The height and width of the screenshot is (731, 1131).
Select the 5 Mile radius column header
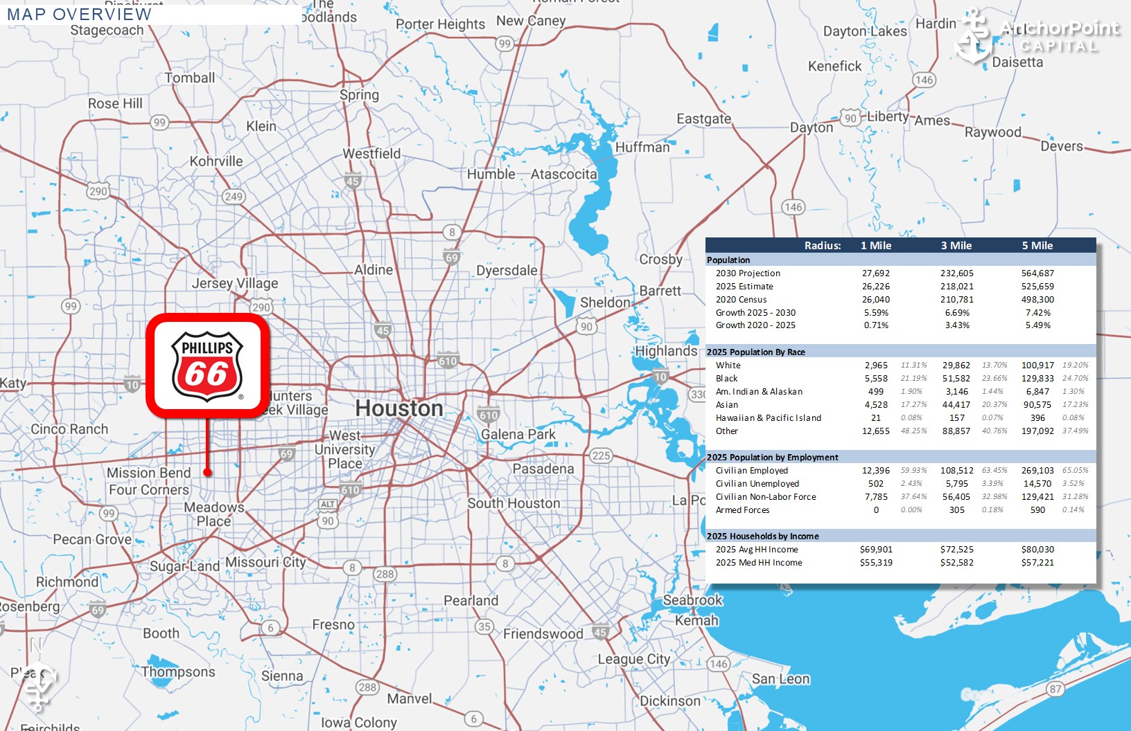(x=1037, y=246)
